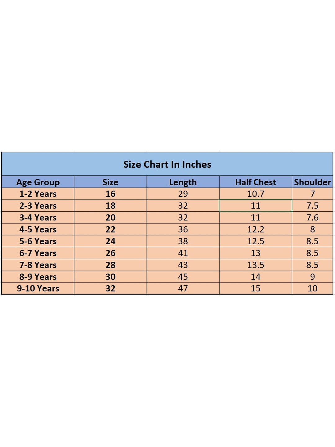Select the 'Size' column header cell

(x=110, y=182)
